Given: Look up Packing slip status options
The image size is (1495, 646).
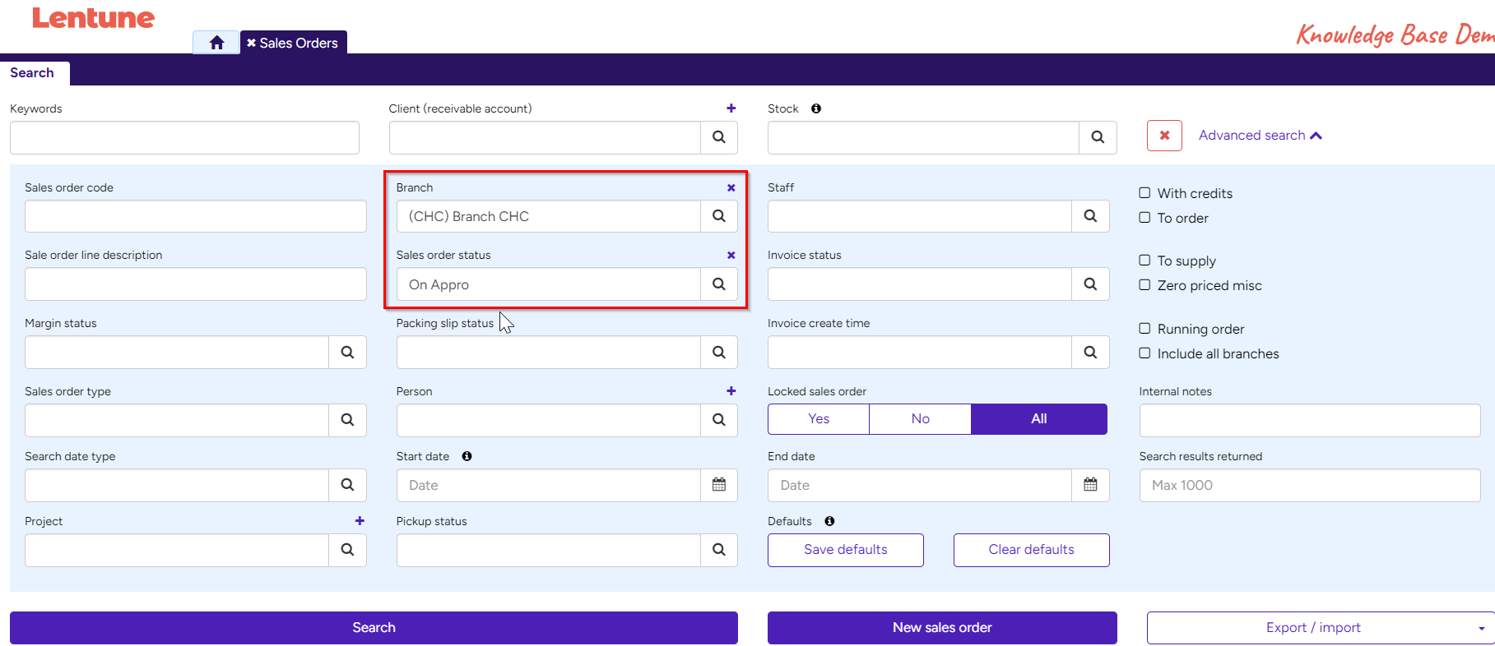Looking at the screenshot, I should click(x=718, y=353).
